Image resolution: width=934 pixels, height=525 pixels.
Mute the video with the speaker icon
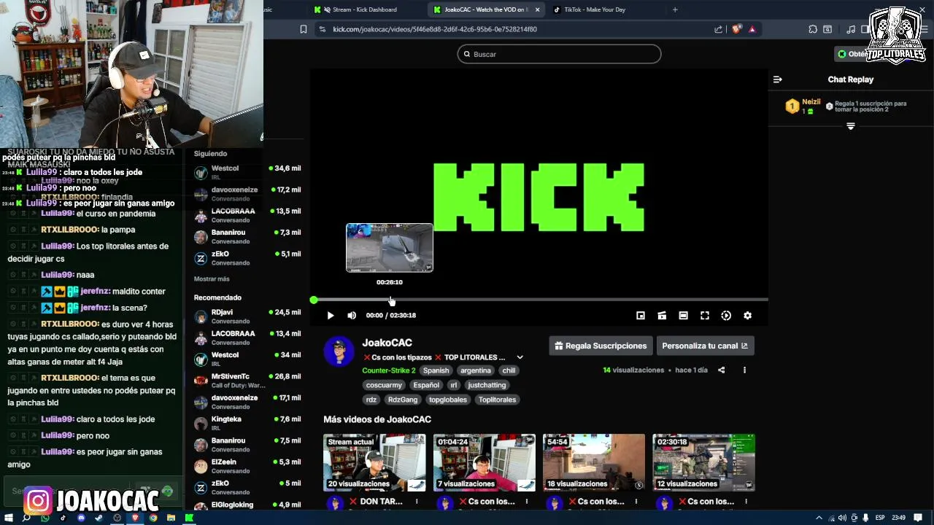coord(352,316)
